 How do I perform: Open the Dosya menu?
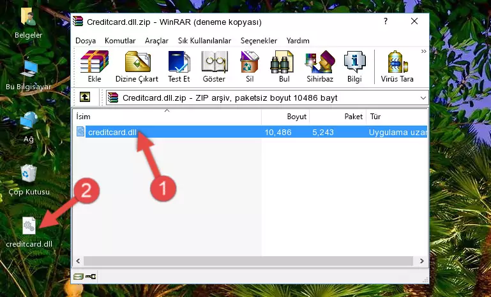[x=86, y=41]
